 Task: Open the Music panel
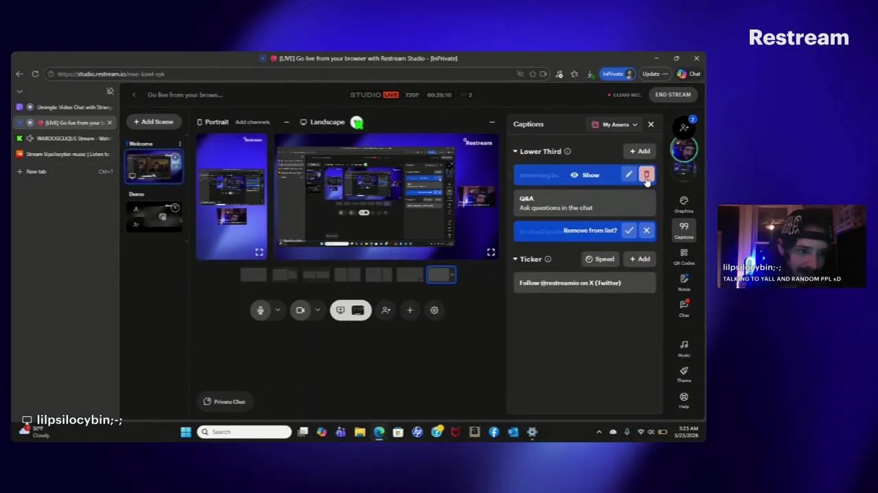(684, 347)
